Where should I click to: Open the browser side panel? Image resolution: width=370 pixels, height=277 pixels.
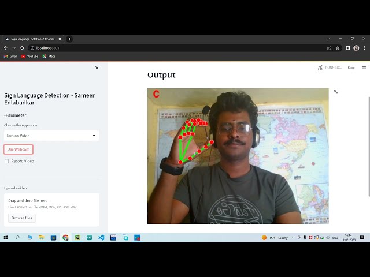[x=348, y=48]
